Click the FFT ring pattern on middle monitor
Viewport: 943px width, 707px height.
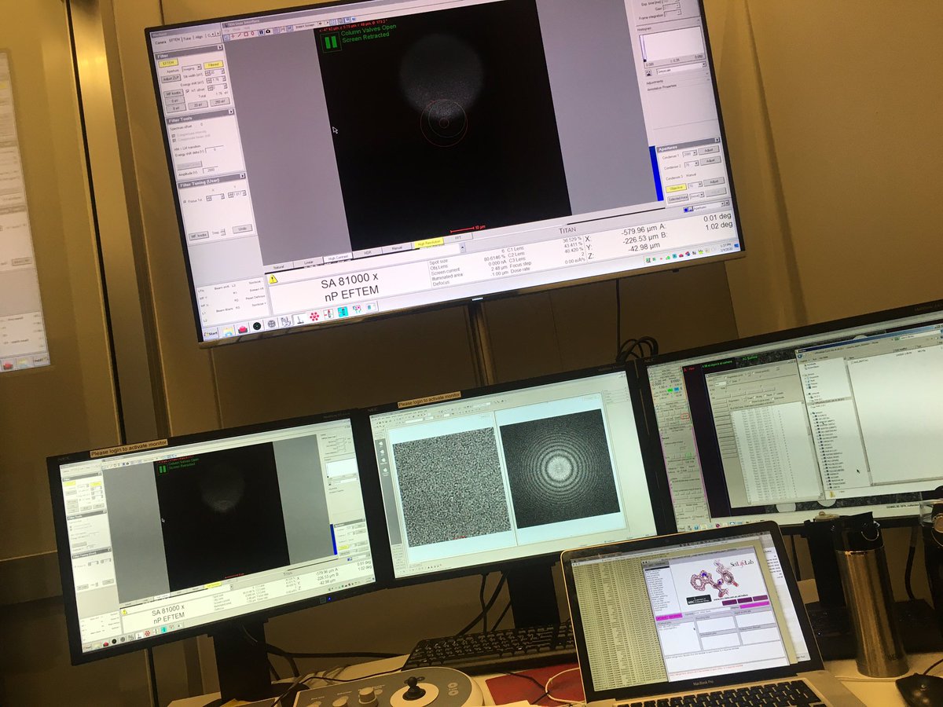559,468
